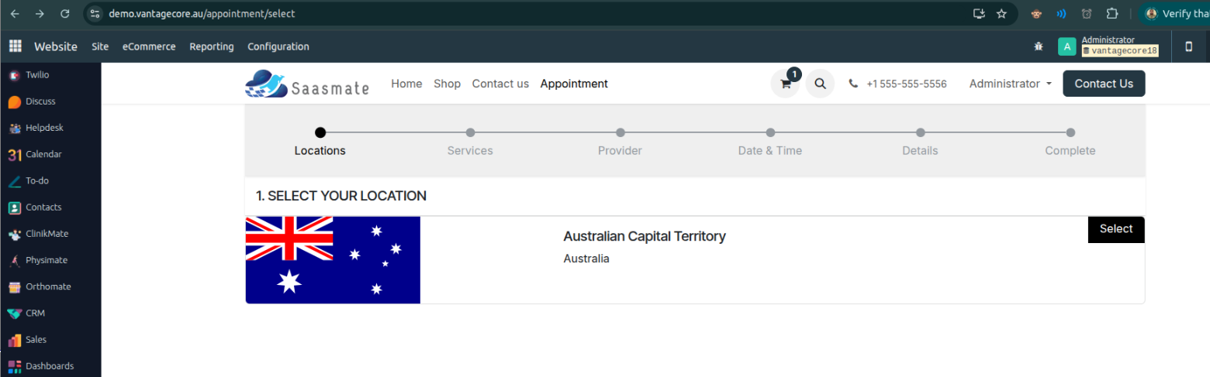Open the Site menu
Image resolution: width=1210 pixels, height=377 pixels.
100,46
